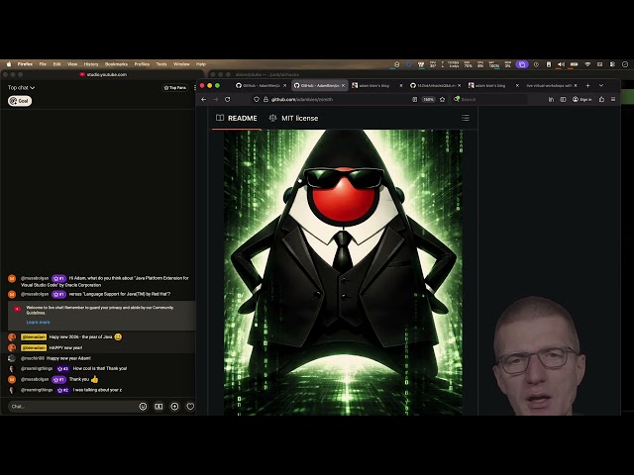
Task: Switch to the first GitHub AdamBien tab
Action: (258, 86)
